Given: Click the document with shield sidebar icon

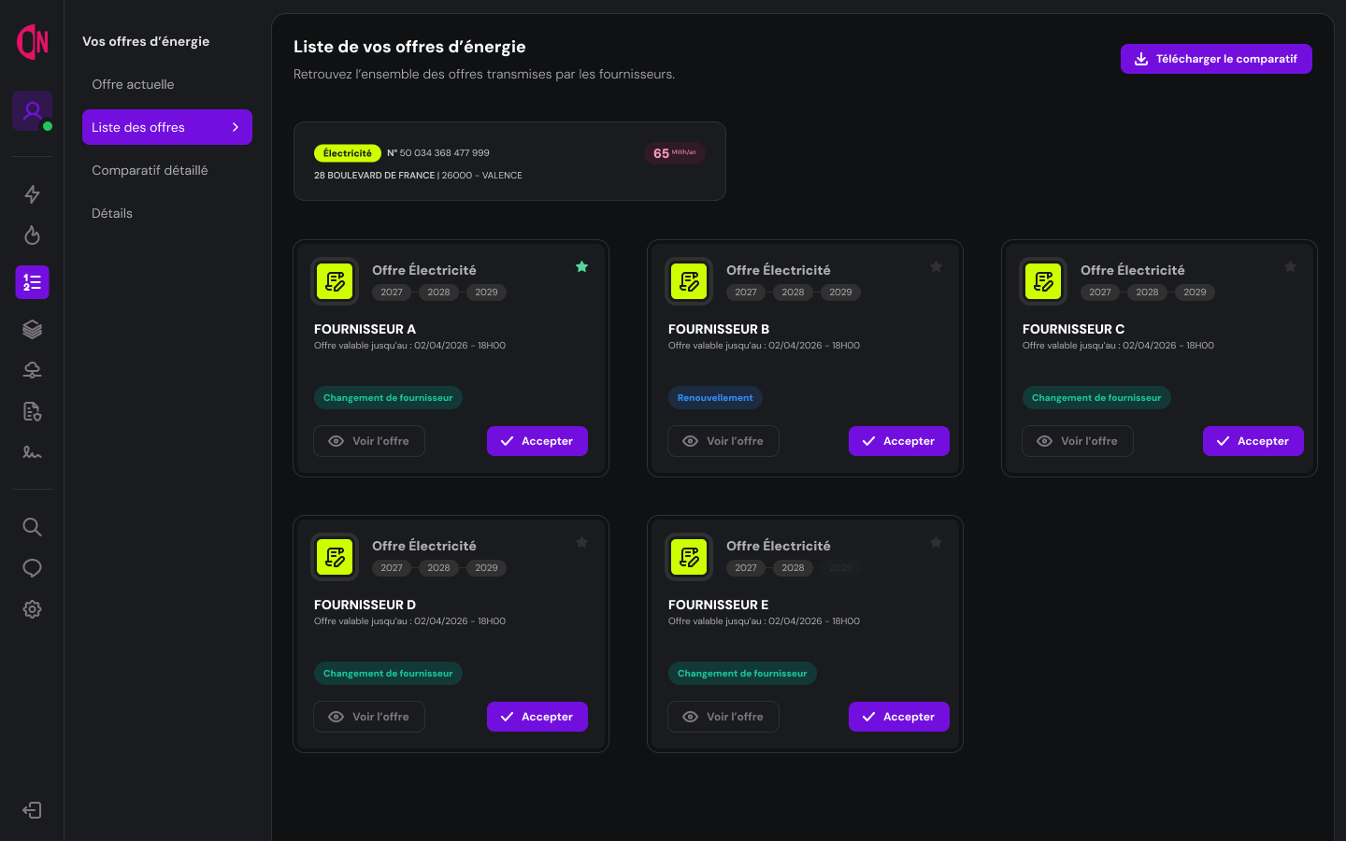Looking at the screenshot, I should tap(32, 411).
